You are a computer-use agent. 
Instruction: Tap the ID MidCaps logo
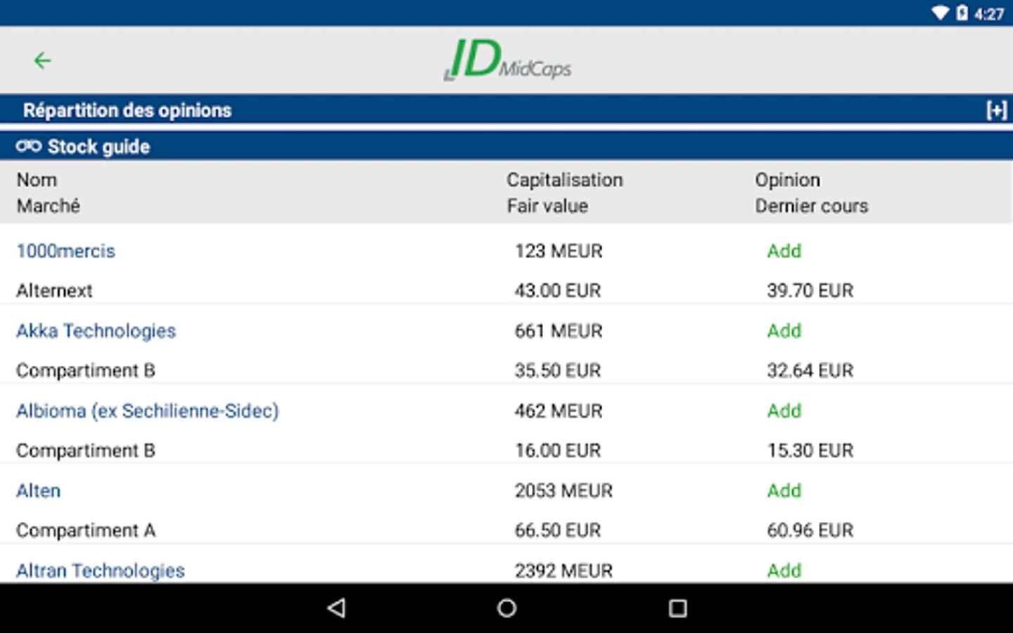click(x=507, y=60)
